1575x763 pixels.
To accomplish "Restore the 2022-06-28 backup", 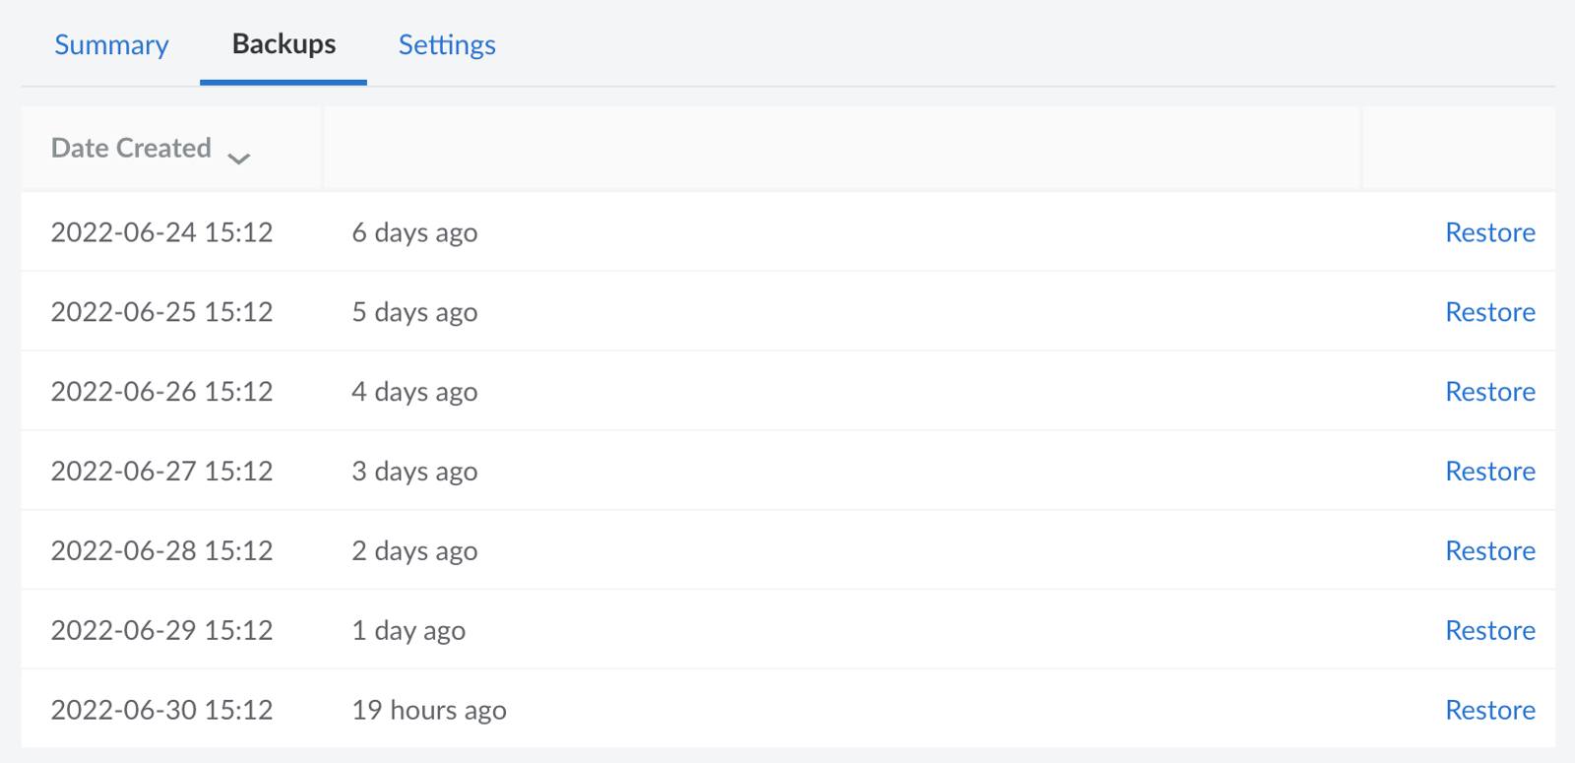I will tap(1490, 550).
